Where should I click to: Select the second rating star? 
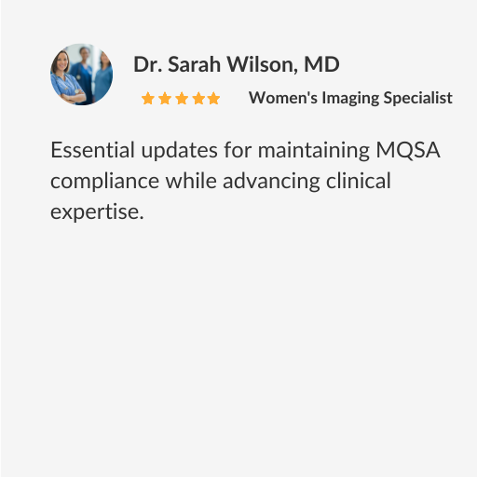click(x=165, y=99)
